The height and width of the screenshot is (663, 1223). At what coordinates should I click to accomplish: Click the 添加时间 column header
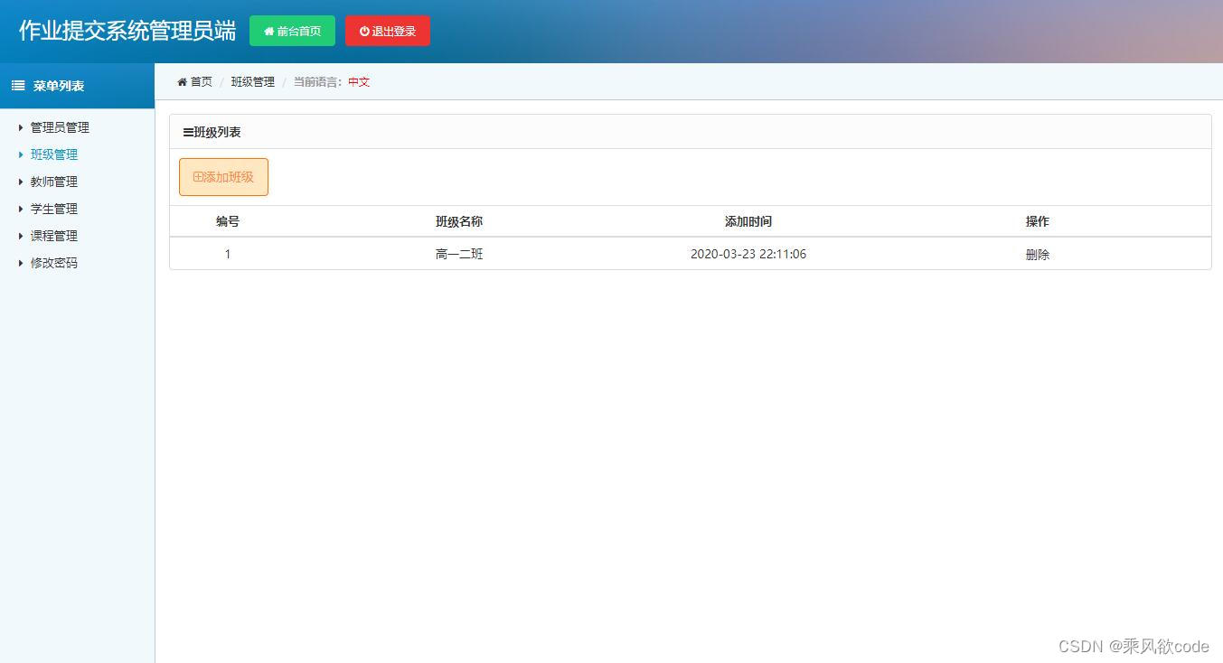click(748, 221)
